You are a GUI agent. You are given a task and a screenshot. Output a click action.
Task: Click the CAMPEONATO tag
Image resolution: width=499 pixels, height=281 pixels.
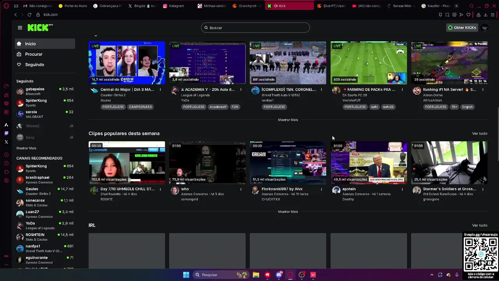tap(140, 107)
